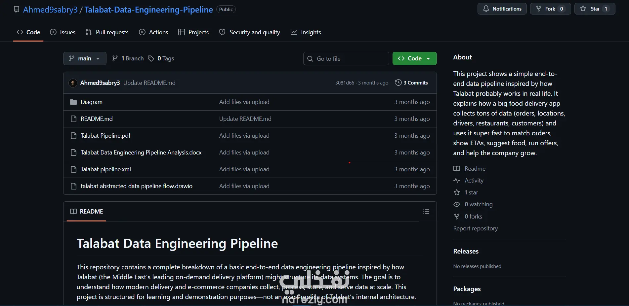Click Report repository link
Screen dimensions: 629x306
point(475,228)
